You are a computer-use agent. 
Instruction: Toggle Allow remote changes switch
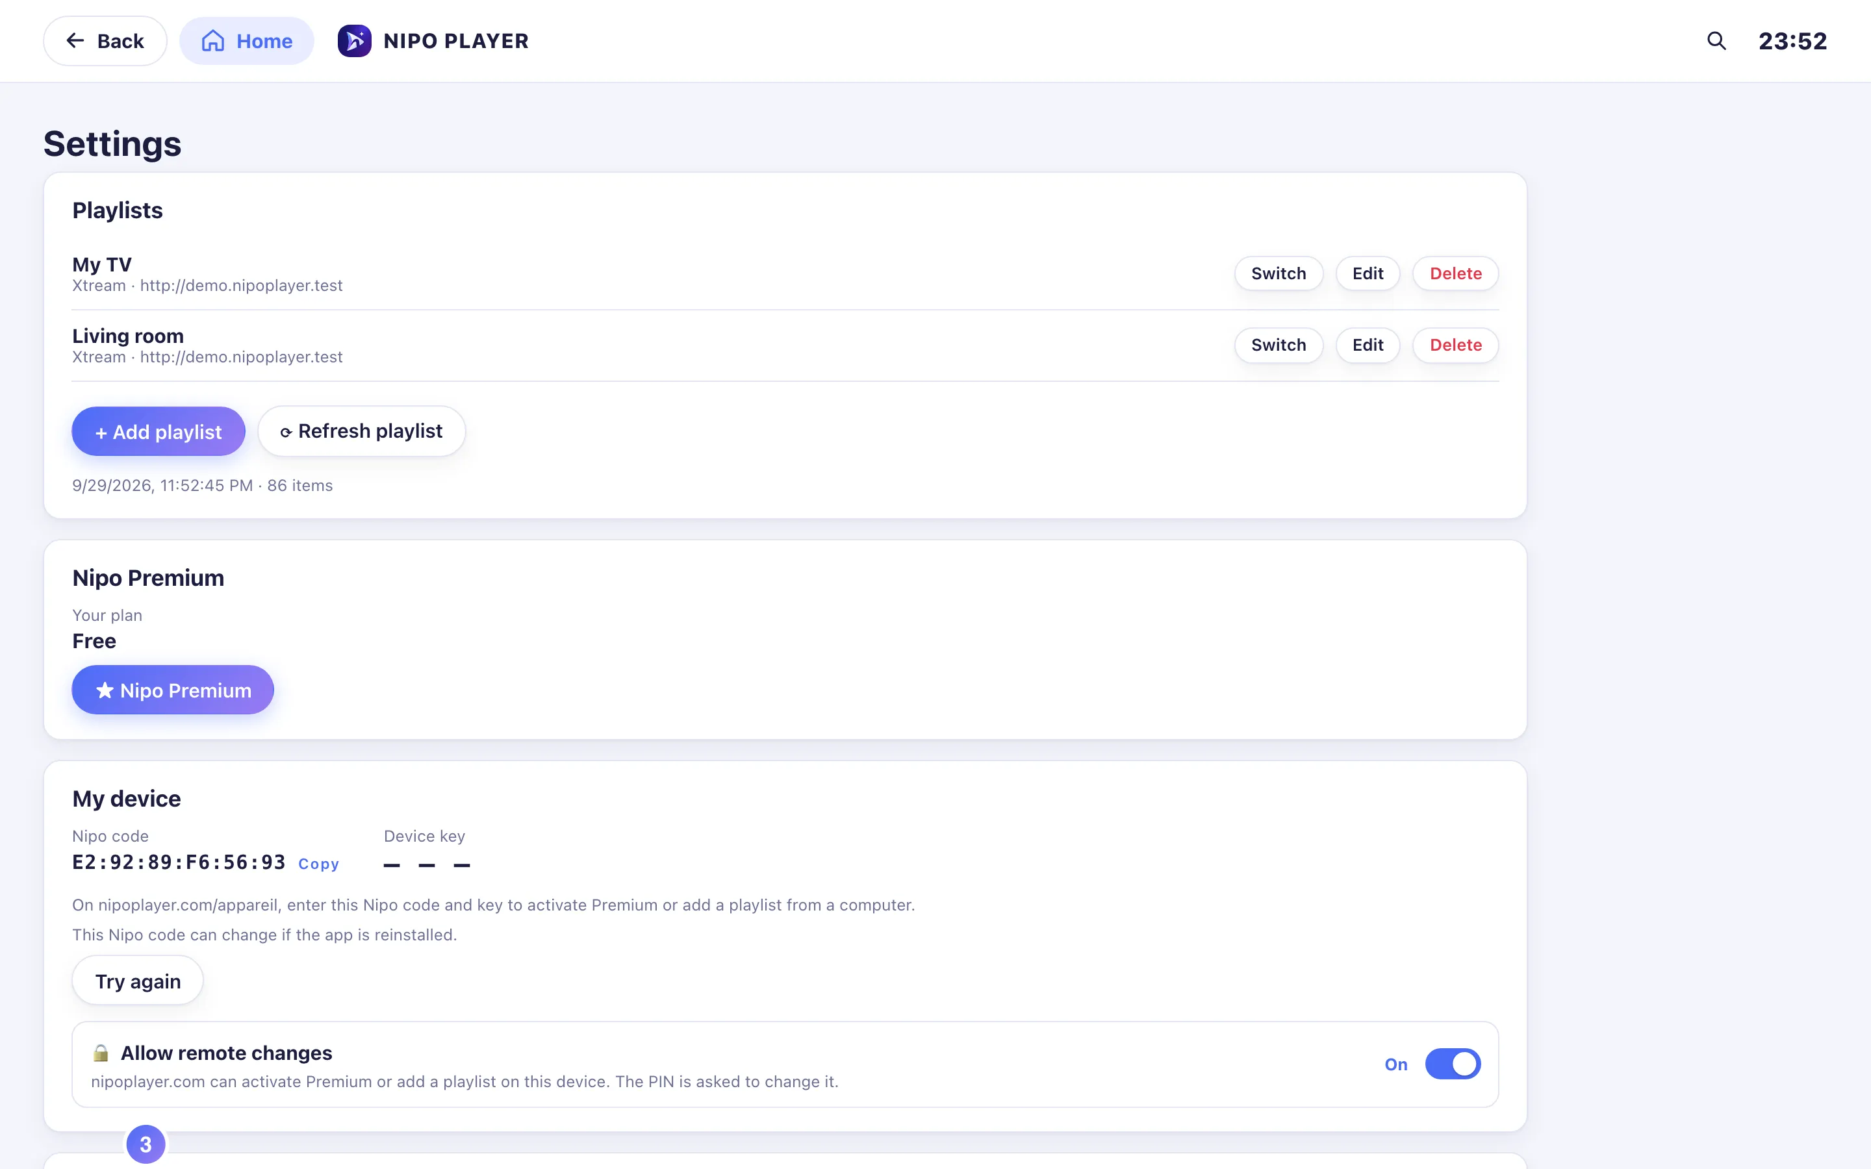click(1453, 1064)
